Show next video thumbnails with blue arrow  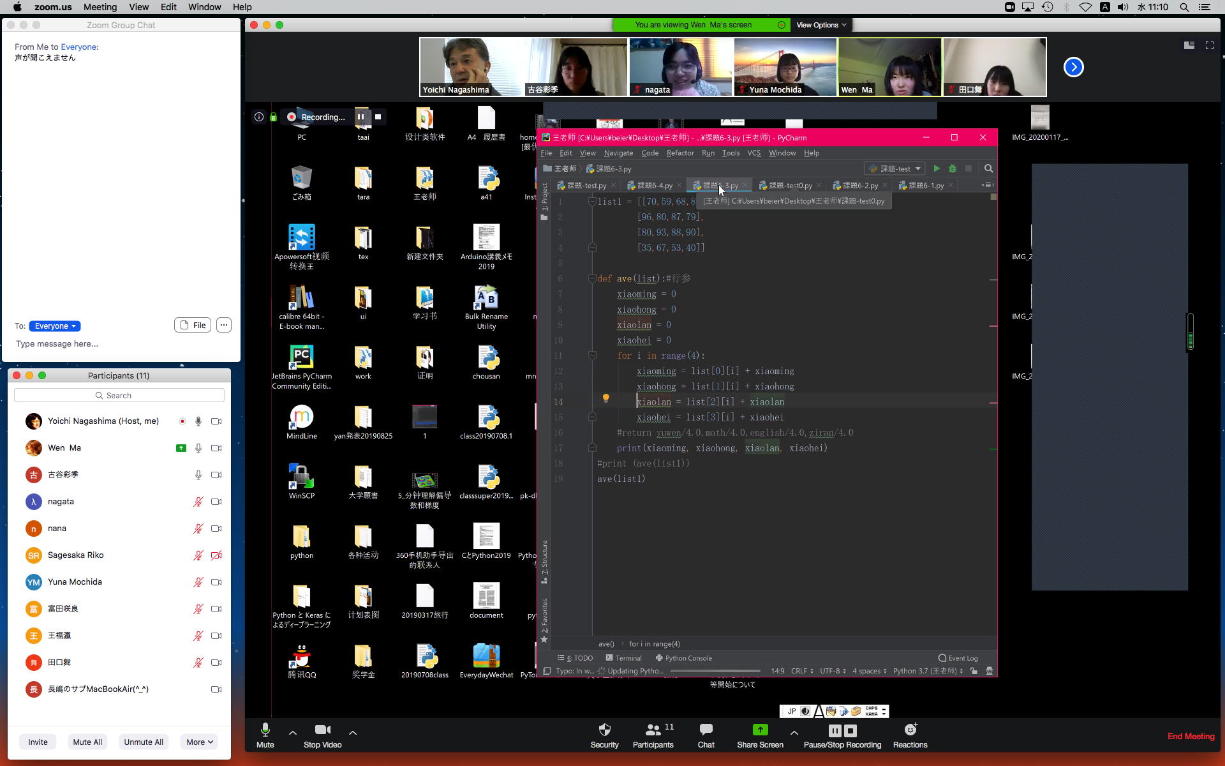point(1073,67)
